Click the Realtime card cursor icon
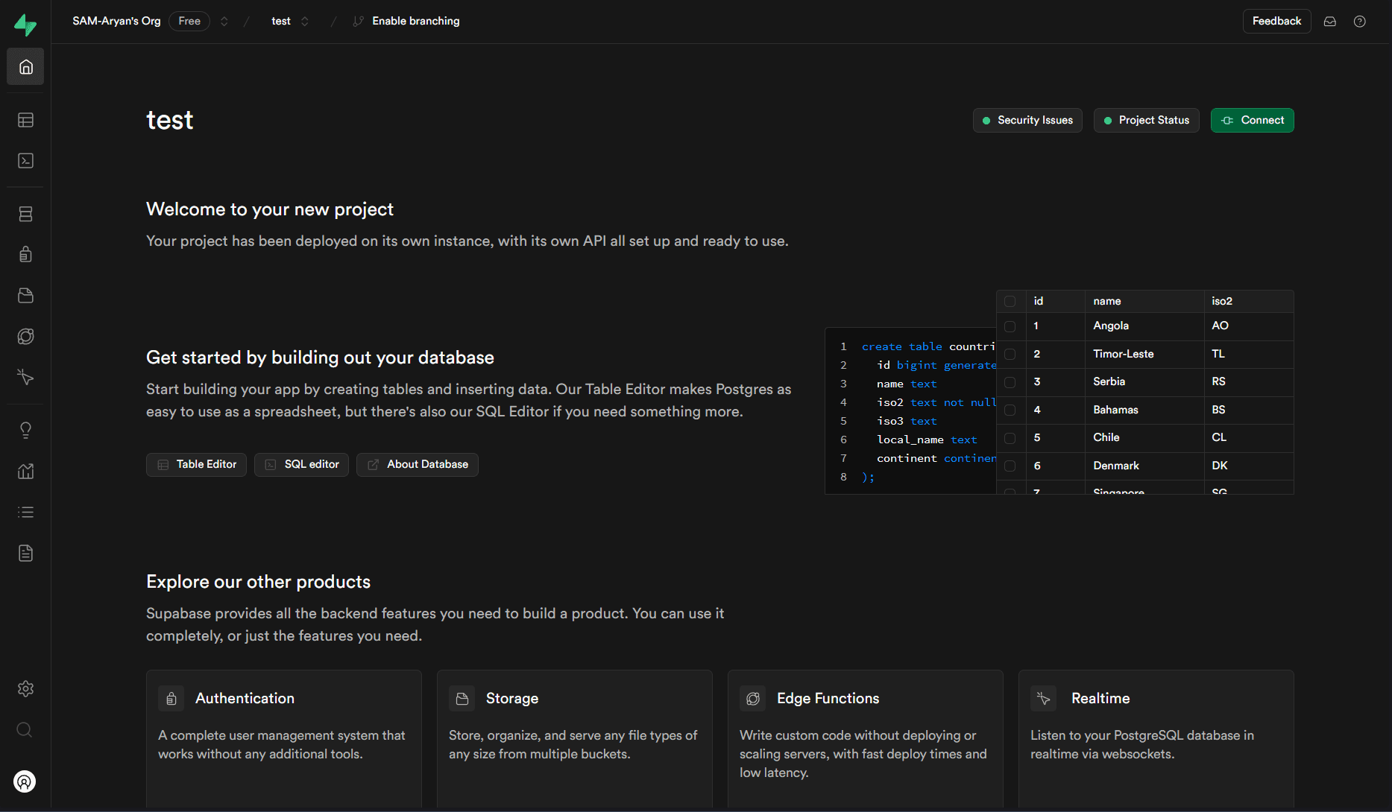This screenshot has height=812, width=1392. 1044,699
